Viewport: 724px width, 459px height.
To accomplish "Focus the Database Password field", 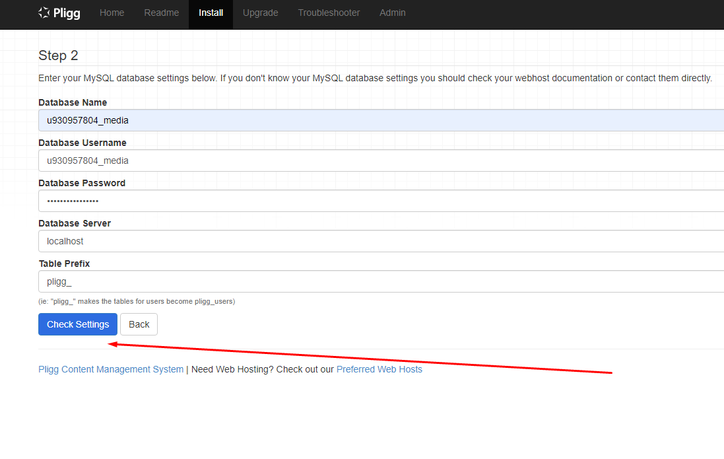I will [x=264, y=200].
